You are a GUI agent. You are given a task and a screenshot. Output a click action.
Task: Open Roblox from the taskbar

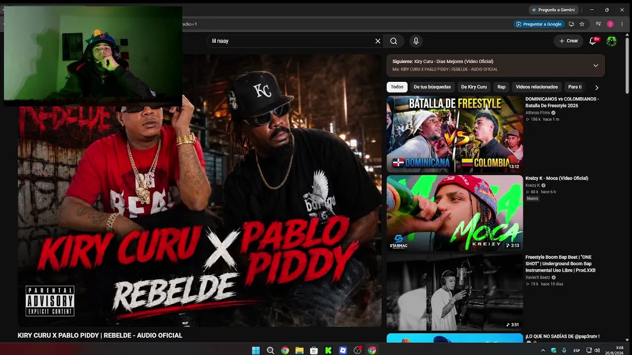[x=343, y=351]
